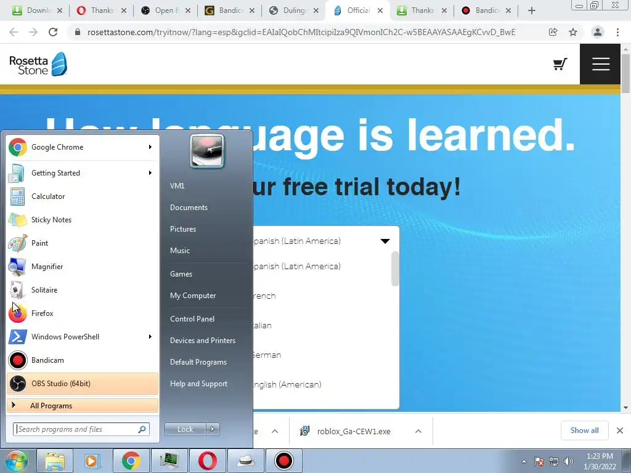Open File Explorer from taskbar
Screen dimensions: 631x473
point(55,461)
